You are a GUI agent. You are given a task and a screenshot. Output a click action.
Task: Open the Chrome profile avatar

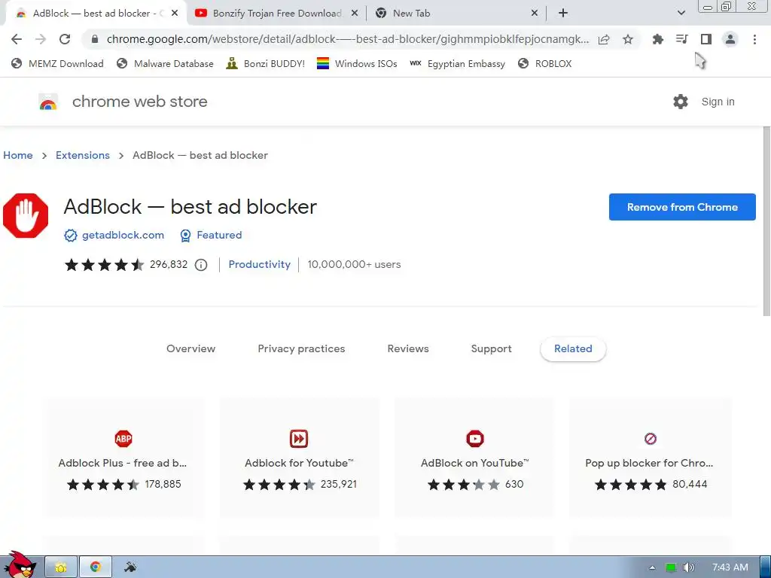click(x=730, y=39)
